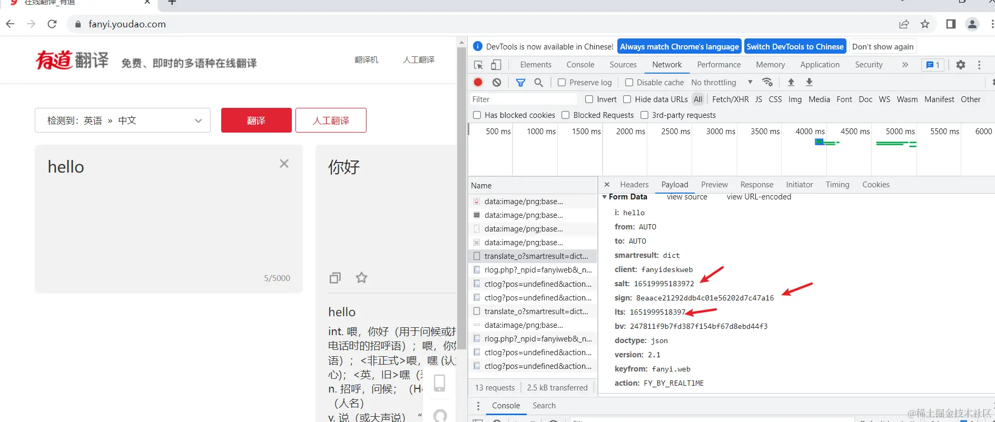This screenshot has height=422, width=995.
Task: Open network search with the magnifier
Action: pos(538,82)
